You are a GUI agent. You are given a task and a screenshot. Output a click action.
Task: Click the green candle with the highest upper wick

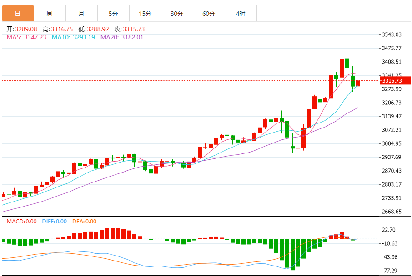[347, 63]
